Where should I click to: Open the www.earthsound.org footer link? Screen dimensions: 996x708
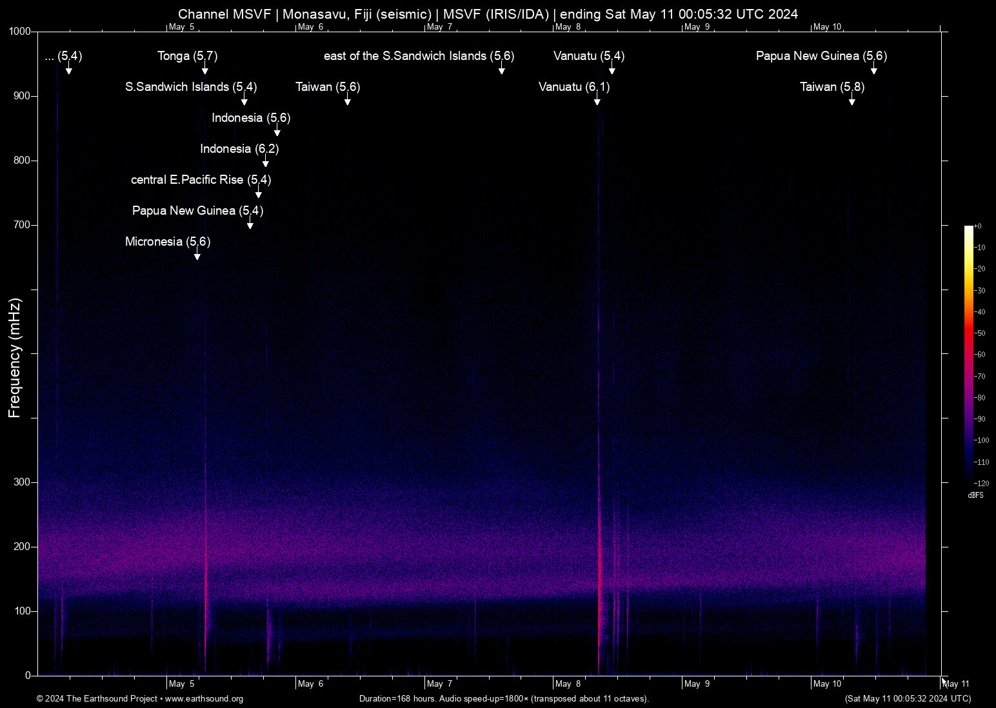click(x=204, y=699)
